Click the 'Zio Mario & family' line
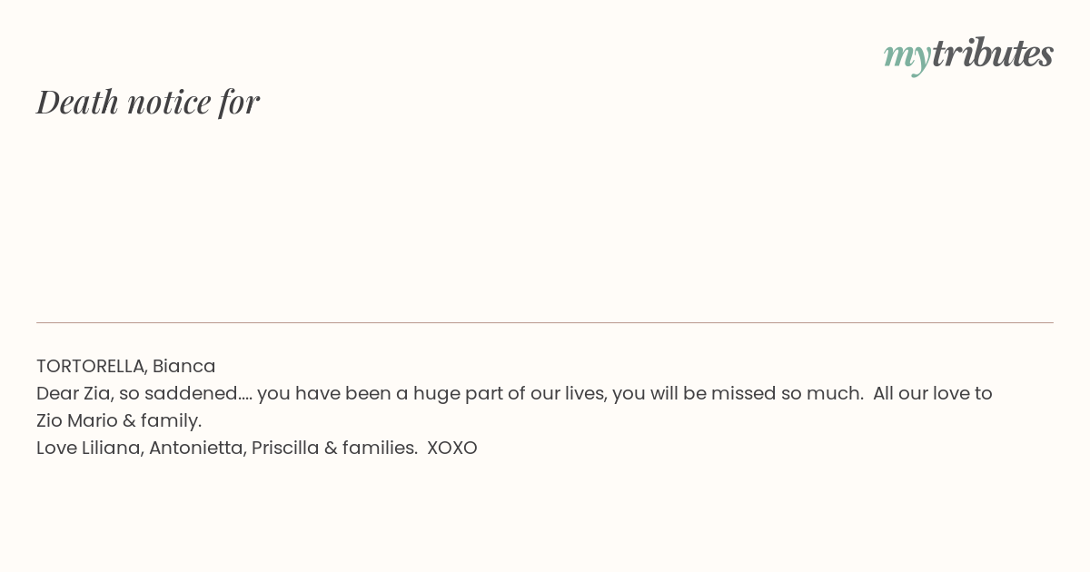Screen dimensions: 1090x572 [x=119, y=420]
